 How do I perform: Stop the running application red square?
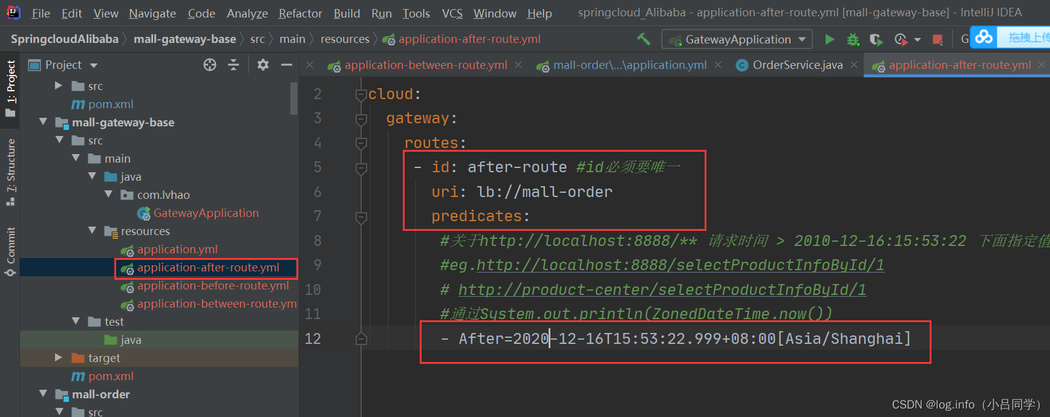coord(937,40)
